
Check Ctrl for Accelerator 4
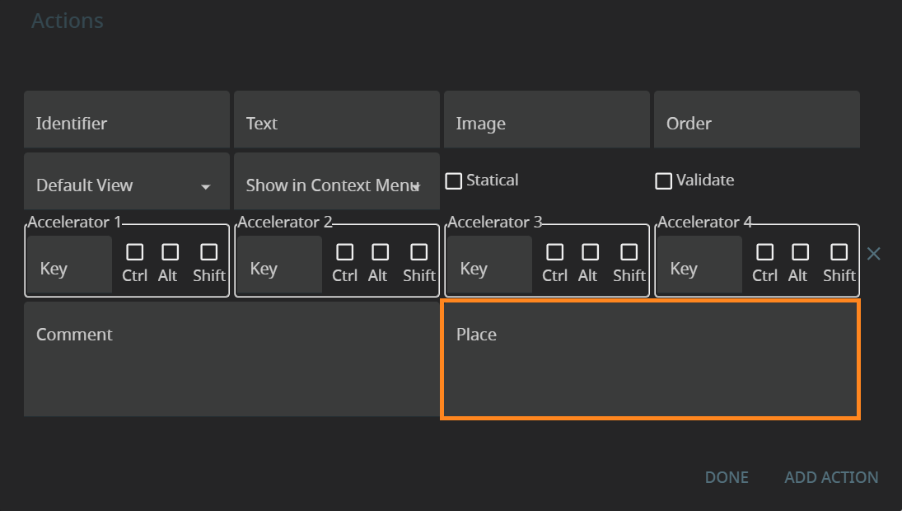tap(765, 252)
